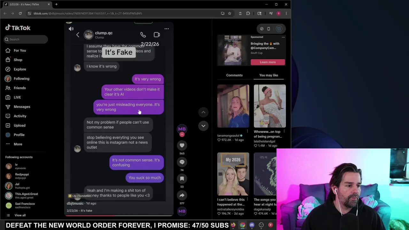Open the Jel fruitopia.girl account

point(18,186)
